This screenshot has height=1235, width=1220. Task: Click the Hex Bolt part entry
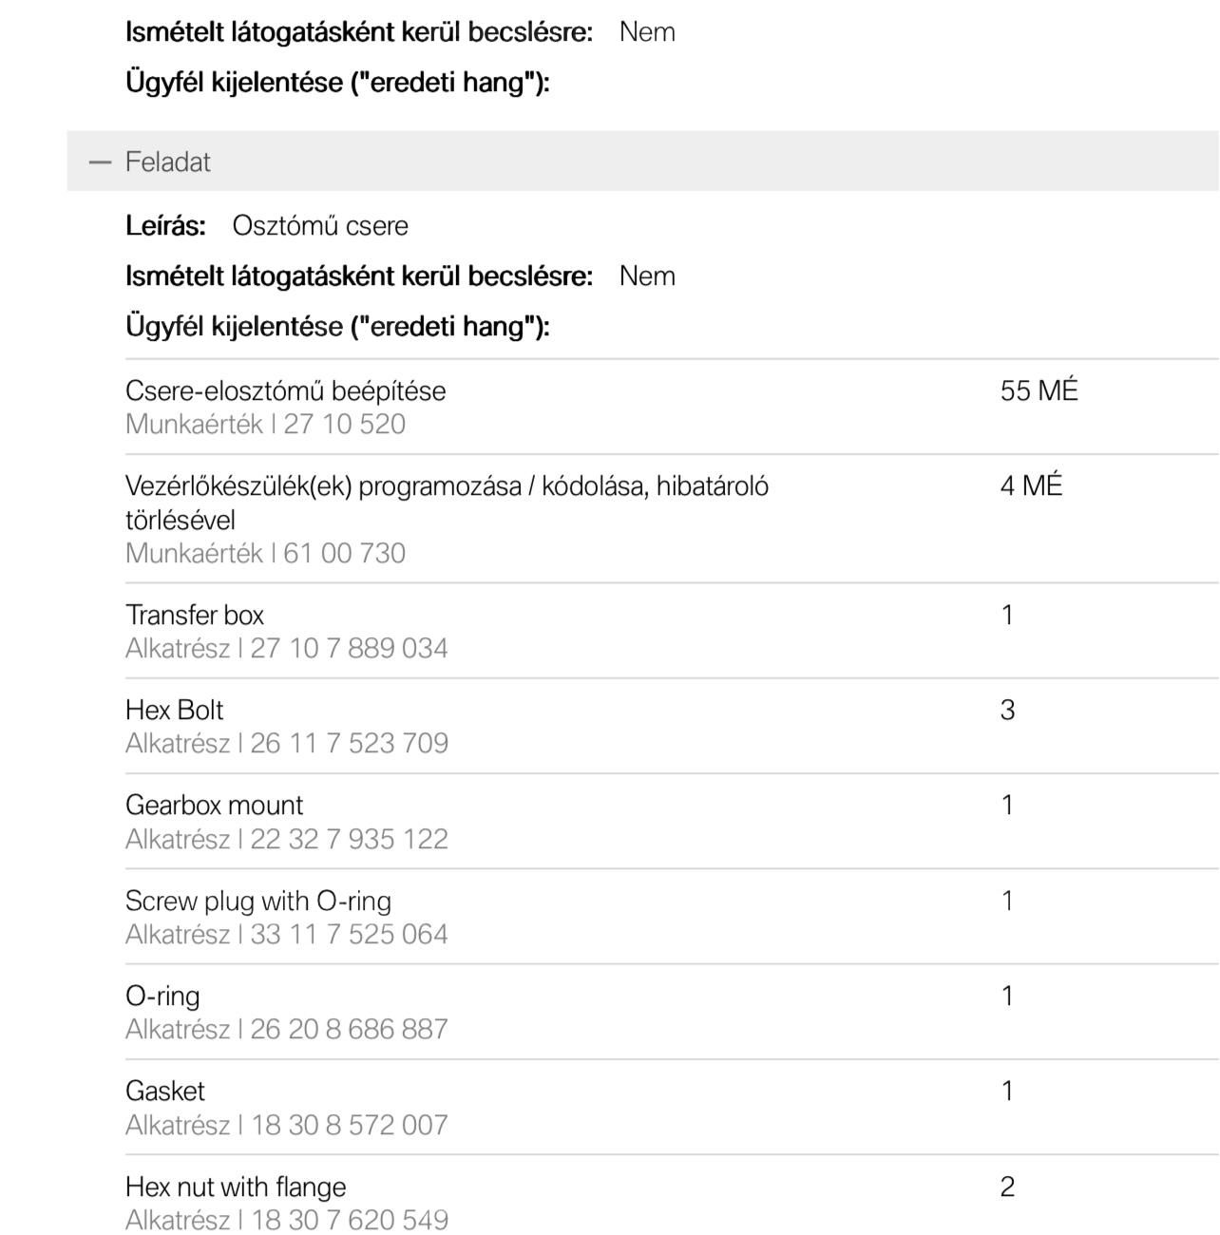pos(672,726)
